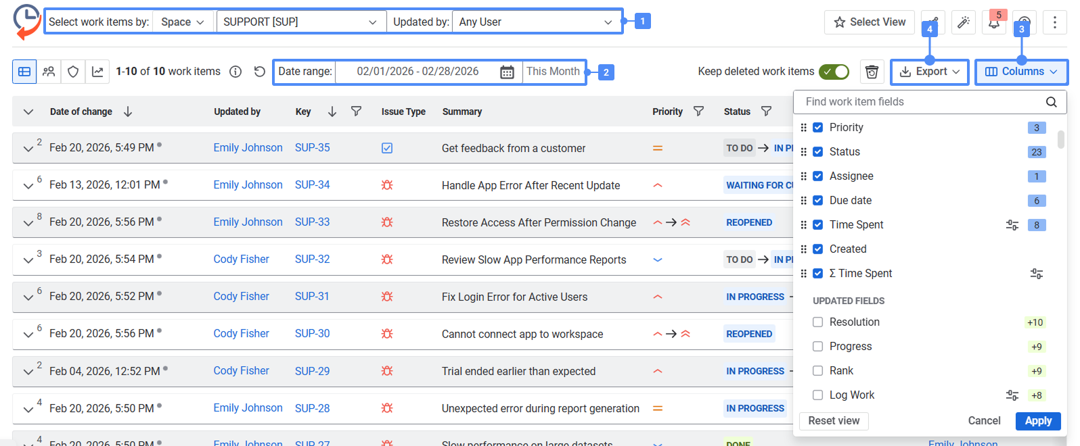Click the task type icon for SUP-35
The image size is (1080, 446).
387,148
